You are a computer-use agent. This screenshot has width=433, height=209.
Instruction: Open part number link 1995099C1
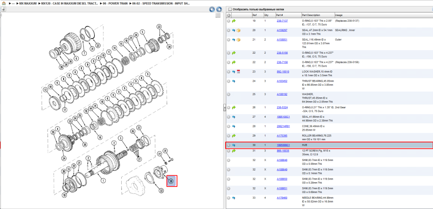283,145
